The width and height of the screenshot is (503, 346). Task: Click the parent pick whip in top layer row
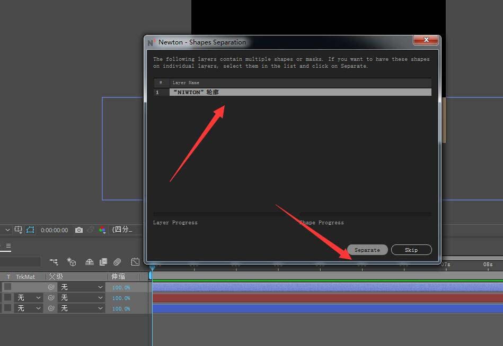51,287
